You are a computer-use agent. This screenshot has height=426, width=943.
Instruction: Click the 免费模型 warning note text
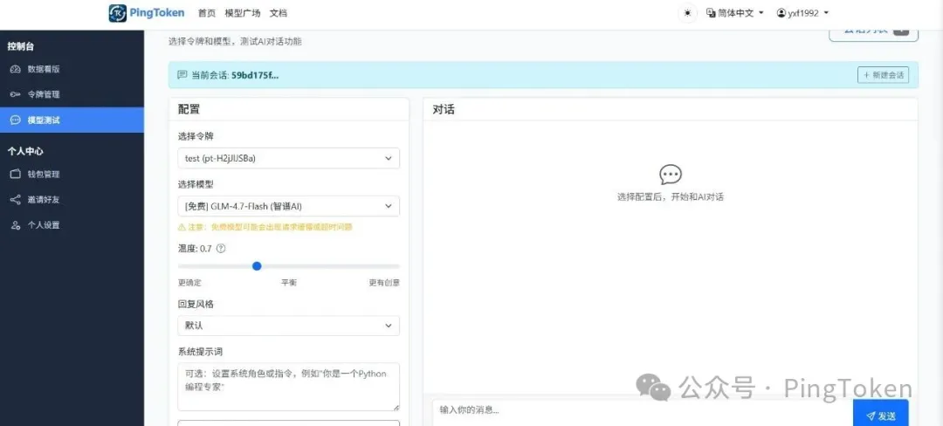[265, 227]
